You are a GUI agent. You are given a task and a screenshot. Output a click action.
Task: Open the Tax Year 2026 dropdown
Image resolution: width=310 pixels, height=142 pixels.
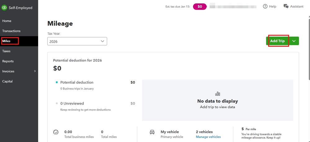coord(77,41)
